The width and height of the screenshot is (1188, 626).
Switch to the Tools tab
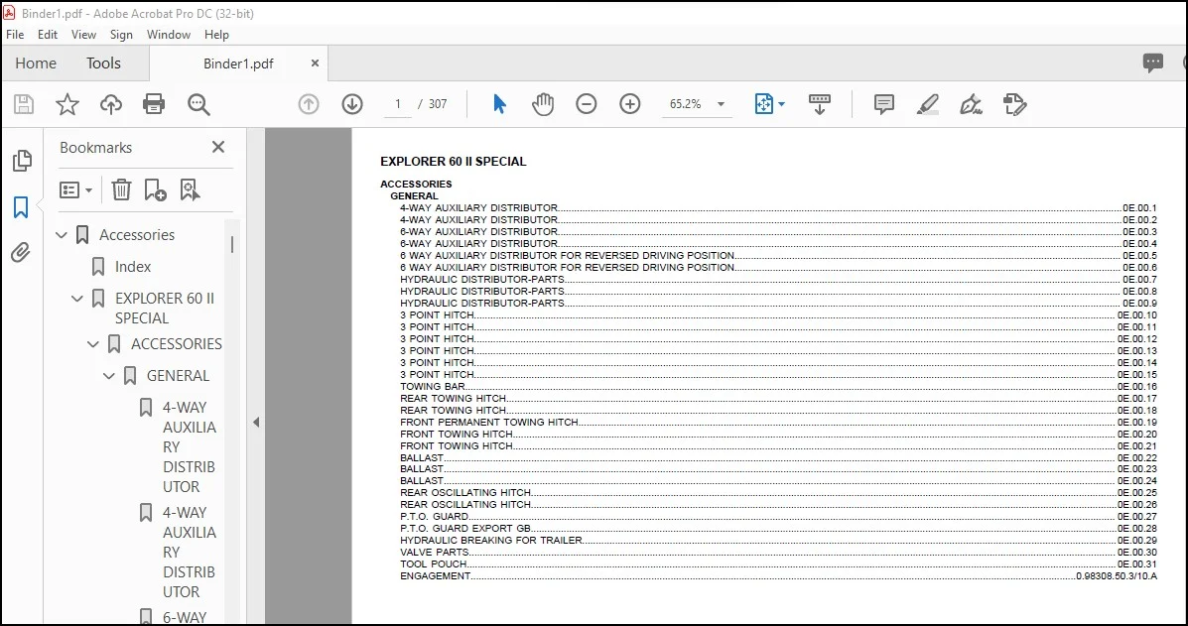coord(103,63)
